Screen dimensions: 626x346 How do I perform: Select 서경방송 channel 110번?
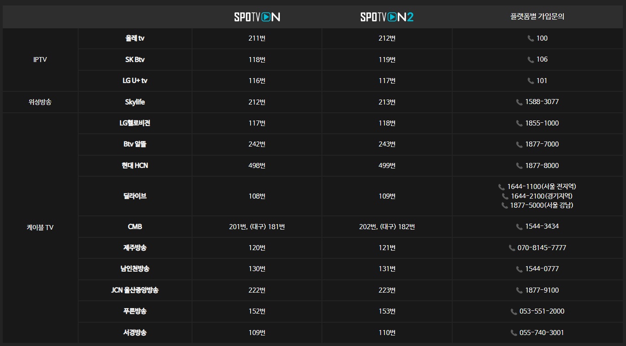tap(387, 333)
